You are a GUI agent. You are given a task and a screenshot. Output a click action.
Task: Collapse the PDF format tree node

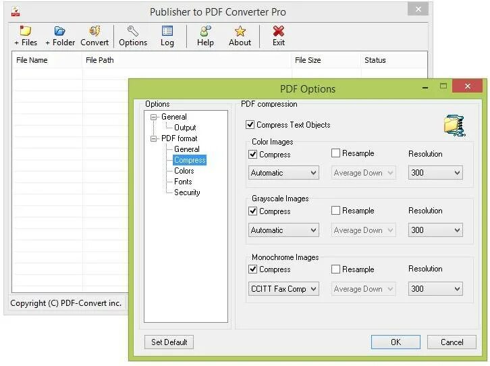click(x=153, y=139)
